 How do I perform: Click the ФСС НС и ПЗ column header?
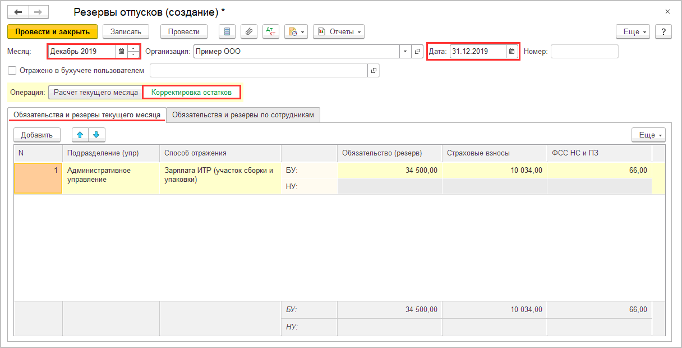click(599, 153)
